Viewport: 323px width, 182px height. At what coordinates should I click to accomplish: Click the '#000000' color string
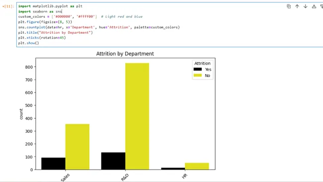[63, 17]
